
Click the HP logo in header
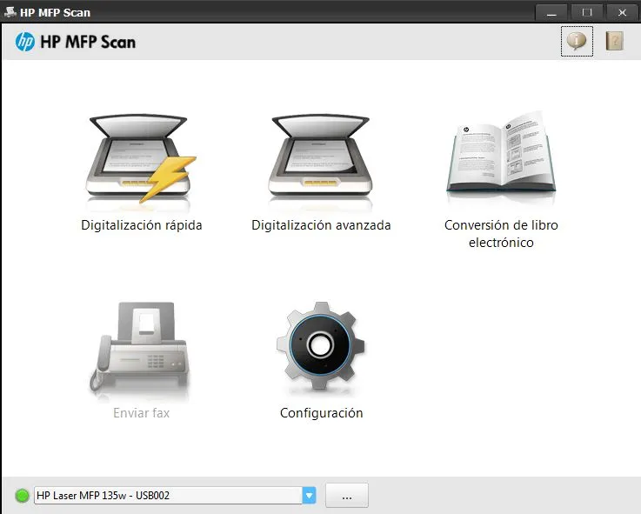click(x=25, y=42)
